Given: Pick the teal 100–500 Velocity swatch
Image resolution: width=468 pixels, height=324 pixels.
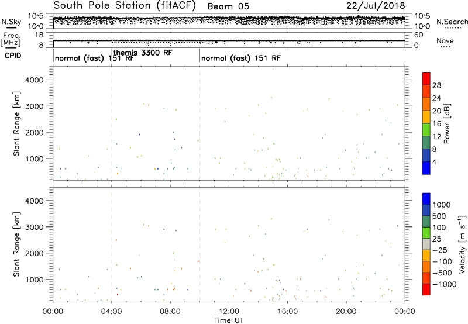Looking at the screenshot, I should (426, 222).
